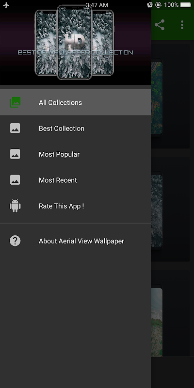This screenshot has width=194, height=388.
Task: Click the green All Collections gallery icon
Action: click(15, 102)
